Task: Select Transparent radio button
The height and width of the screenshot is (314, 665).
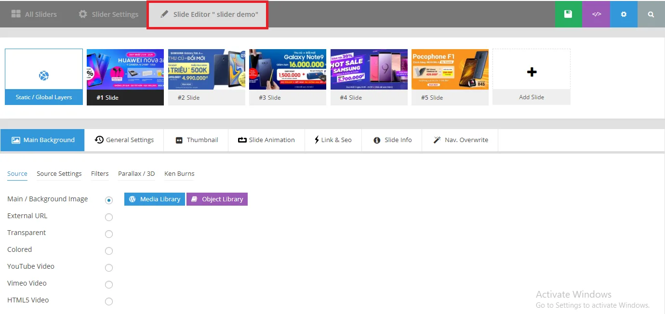Action: (109, 234)
